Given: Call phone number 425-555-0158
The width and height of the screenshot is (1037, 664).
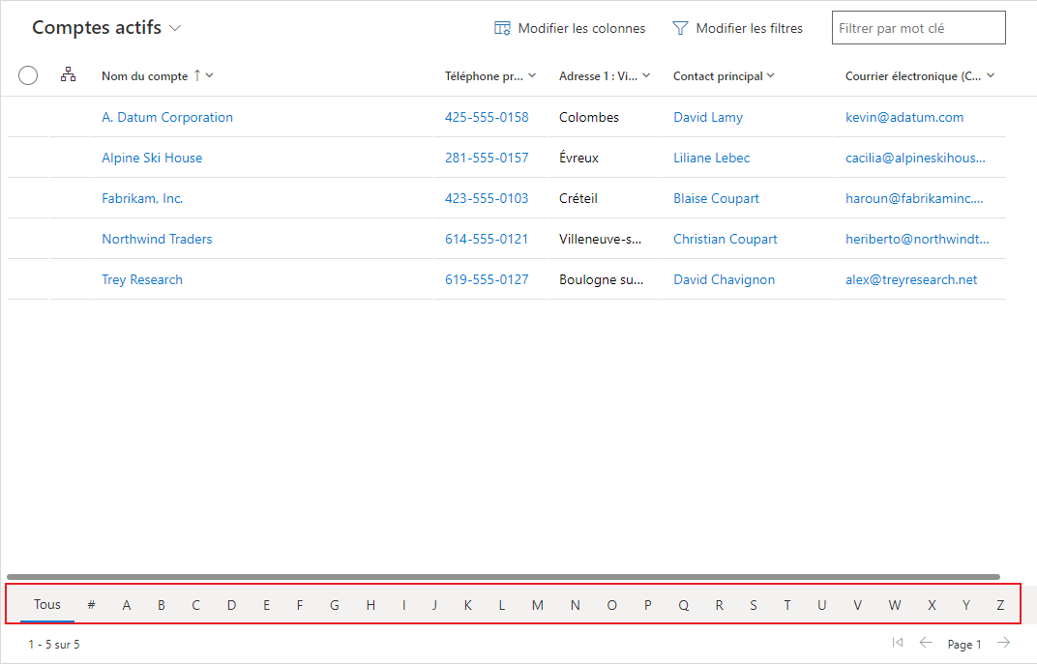Looking at the screenshot, I should [x=487, y=117].
